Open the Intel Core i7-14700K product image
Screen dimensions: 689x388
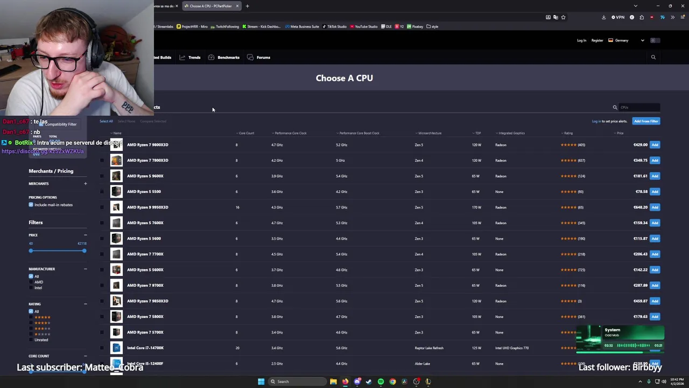(x=116, y=348)
